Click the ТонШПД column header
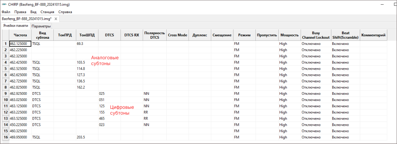 (87, 35)
